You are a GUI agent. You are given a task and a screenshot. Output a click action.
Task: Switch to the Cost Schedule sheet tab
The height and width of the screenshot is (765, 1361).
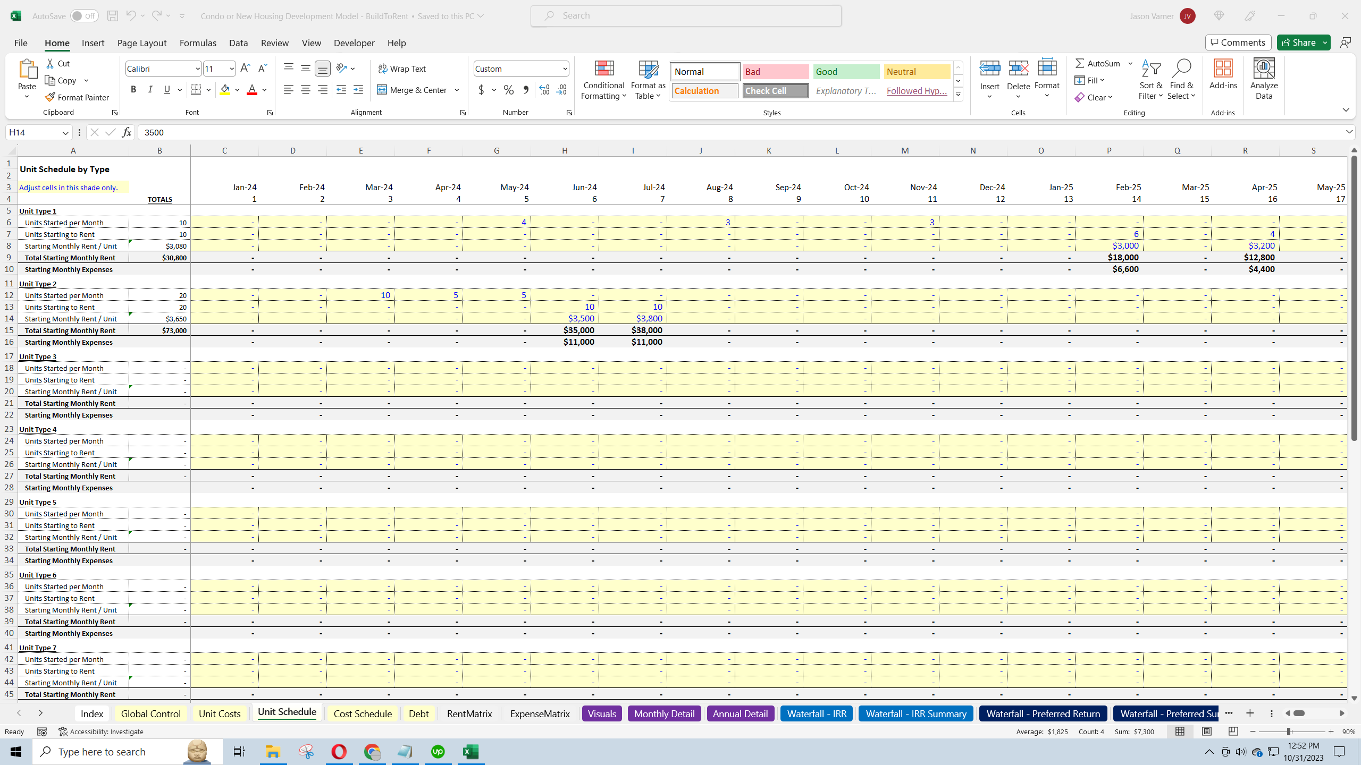click(363, 713)
